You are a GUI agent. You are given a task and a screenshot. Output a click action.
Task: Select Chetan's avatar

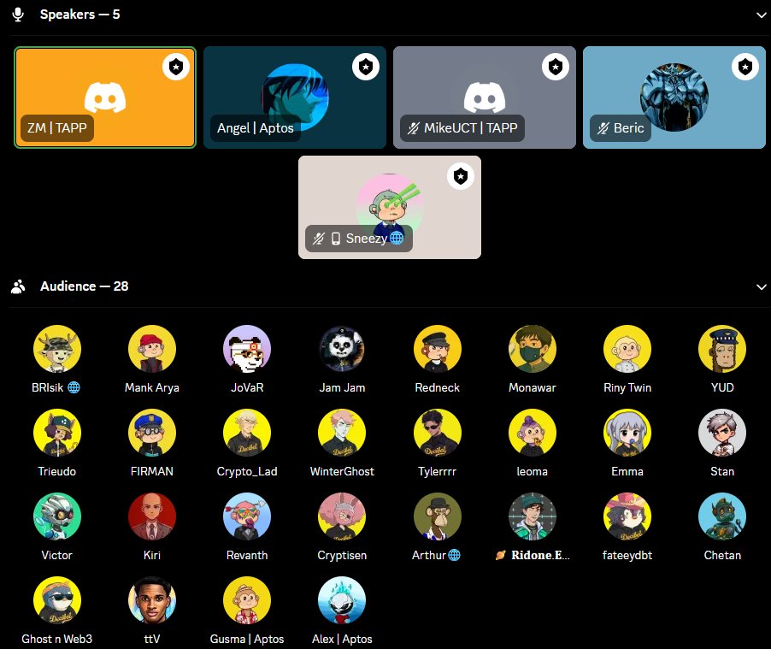click(721, 516)
